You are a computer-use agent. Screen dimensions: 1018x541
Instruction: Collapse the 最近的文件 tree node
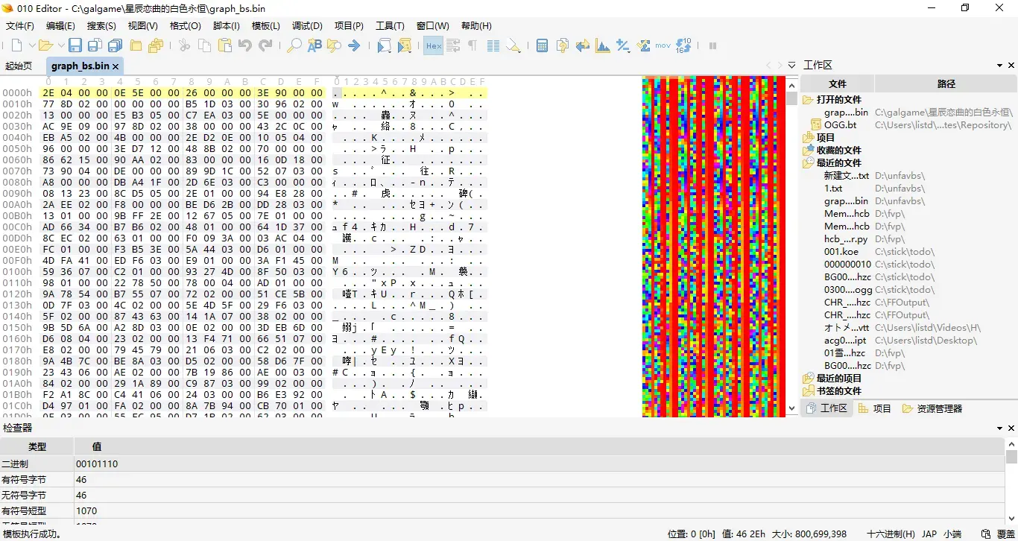click(808, 162)
